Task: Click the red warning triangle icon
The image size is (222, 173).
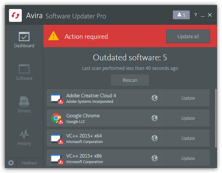Action: pos(53,36)
